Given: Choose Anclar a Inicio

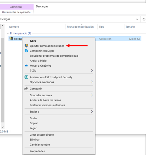Looking at the screenshot, I should click(x=38, y=61).
